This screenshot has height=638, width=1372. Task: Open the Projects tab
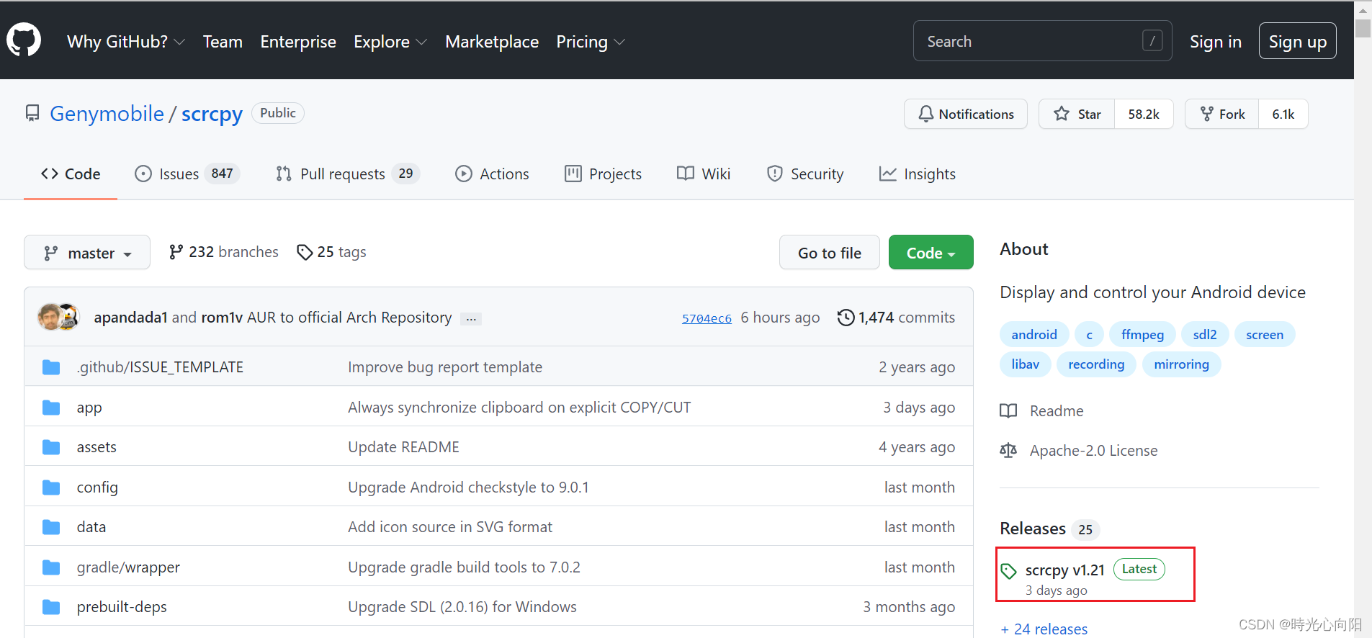pyautogui.click(x=603, y=174)
